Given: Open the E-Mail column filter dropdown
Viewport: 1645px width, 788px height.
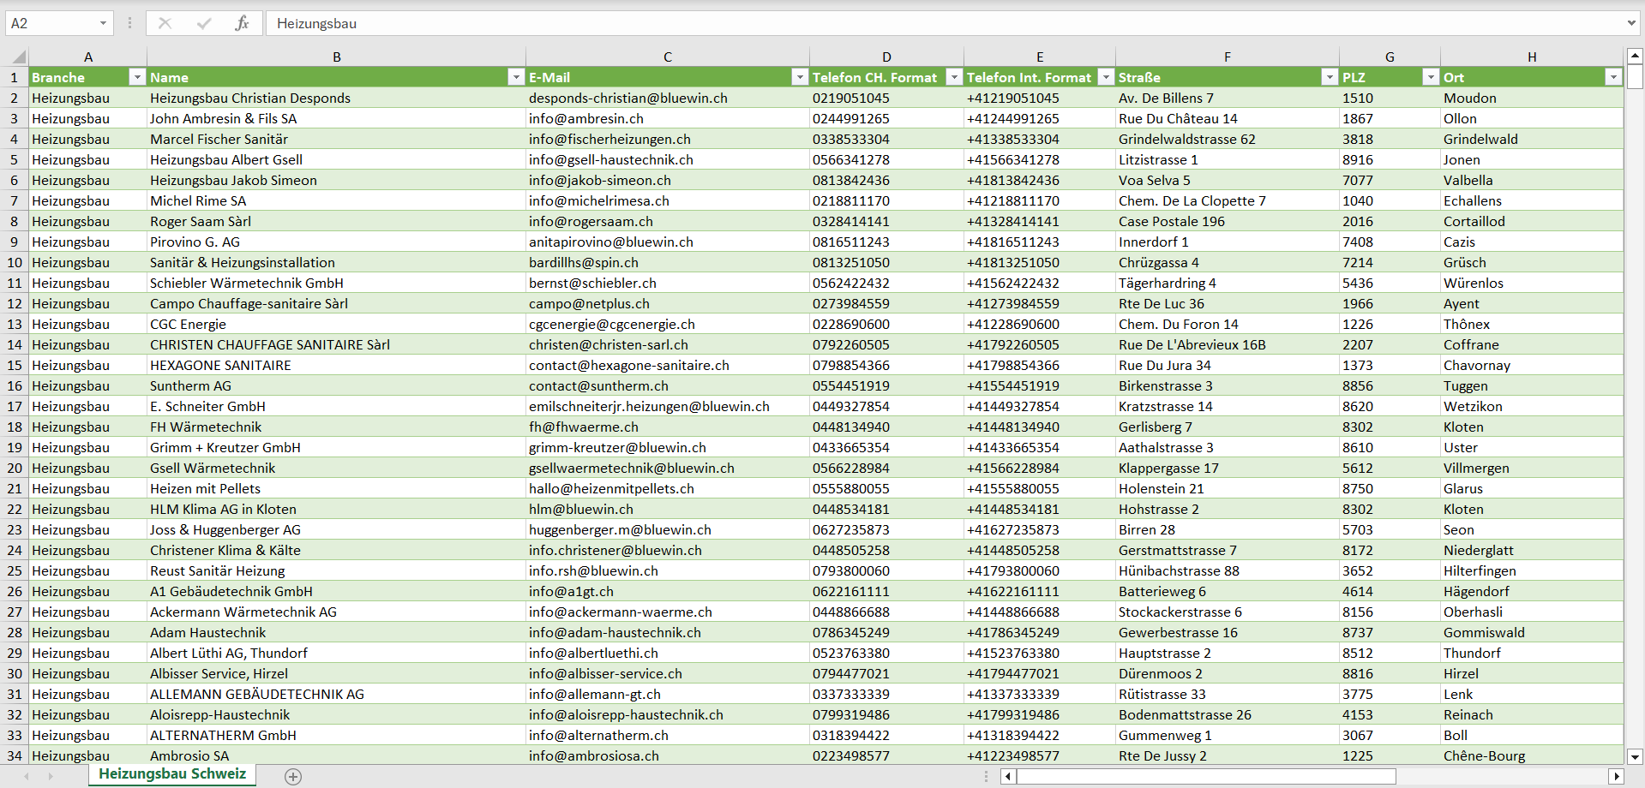Looking at the screenshot, I should click(800, 77).
